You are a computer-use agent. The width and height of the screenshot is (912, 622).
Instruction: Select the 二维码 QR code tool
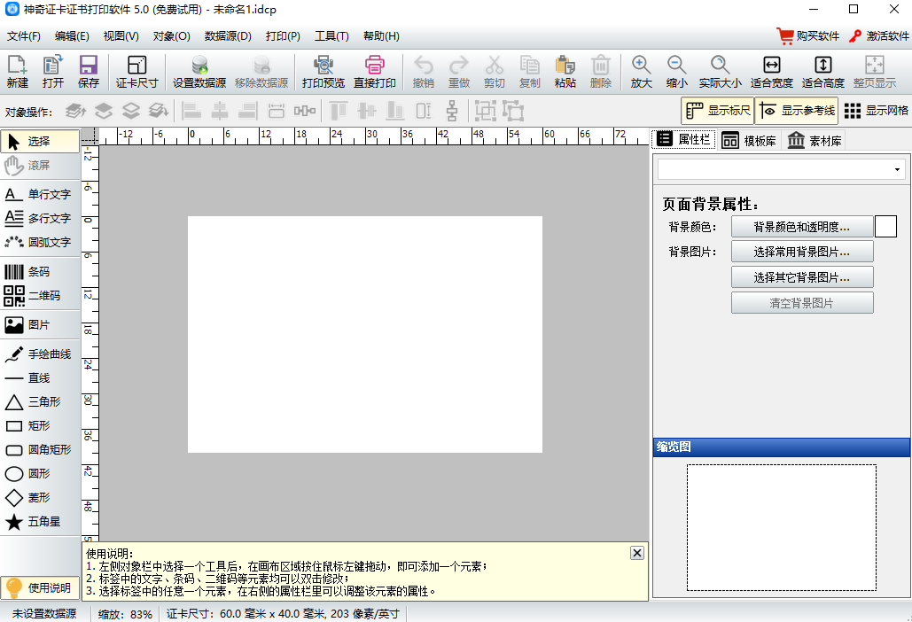click(40, 295)
